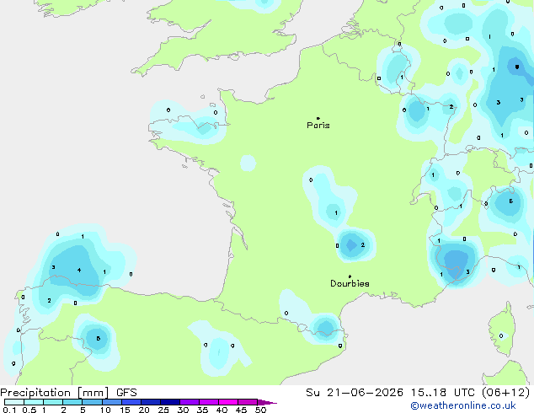534x413 pixels.
Task: Click the 25–30 mm dark blue swatch
Action: pos(170,402)
